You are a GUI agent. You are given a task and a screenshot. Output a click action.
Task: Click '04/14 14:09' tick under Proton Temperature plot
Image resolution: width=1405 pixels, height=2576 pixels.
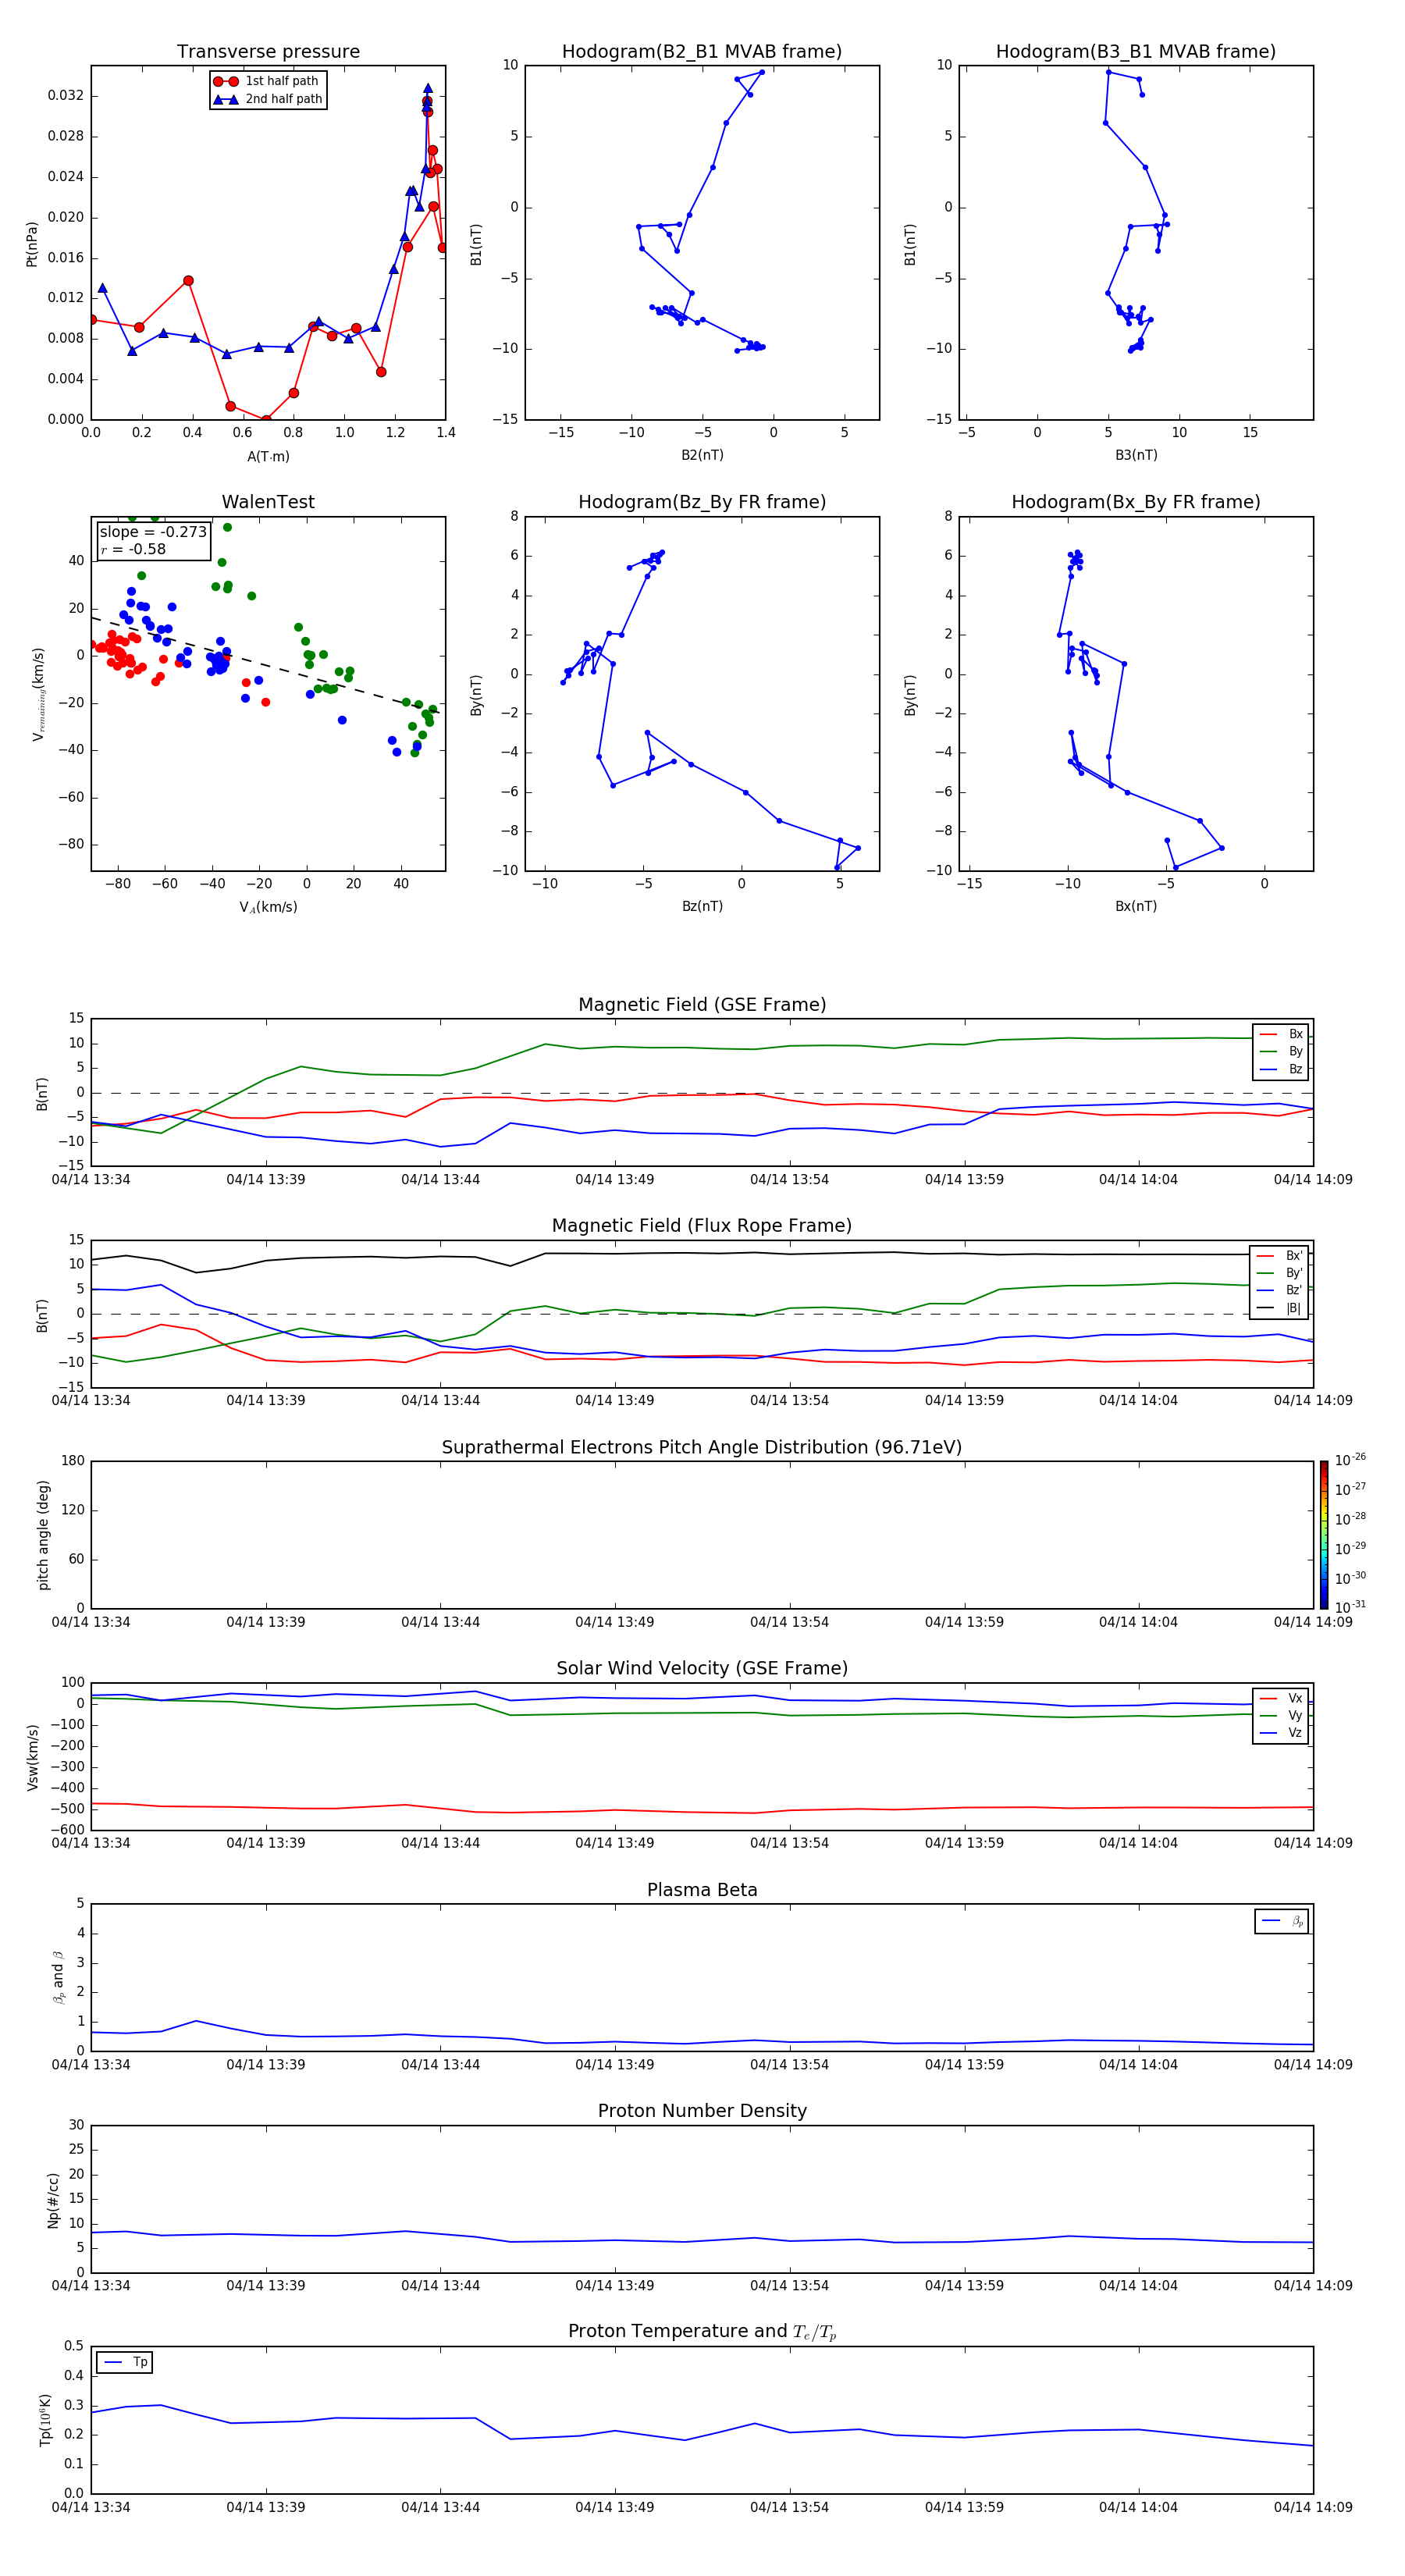(x=1313, y=2507)
